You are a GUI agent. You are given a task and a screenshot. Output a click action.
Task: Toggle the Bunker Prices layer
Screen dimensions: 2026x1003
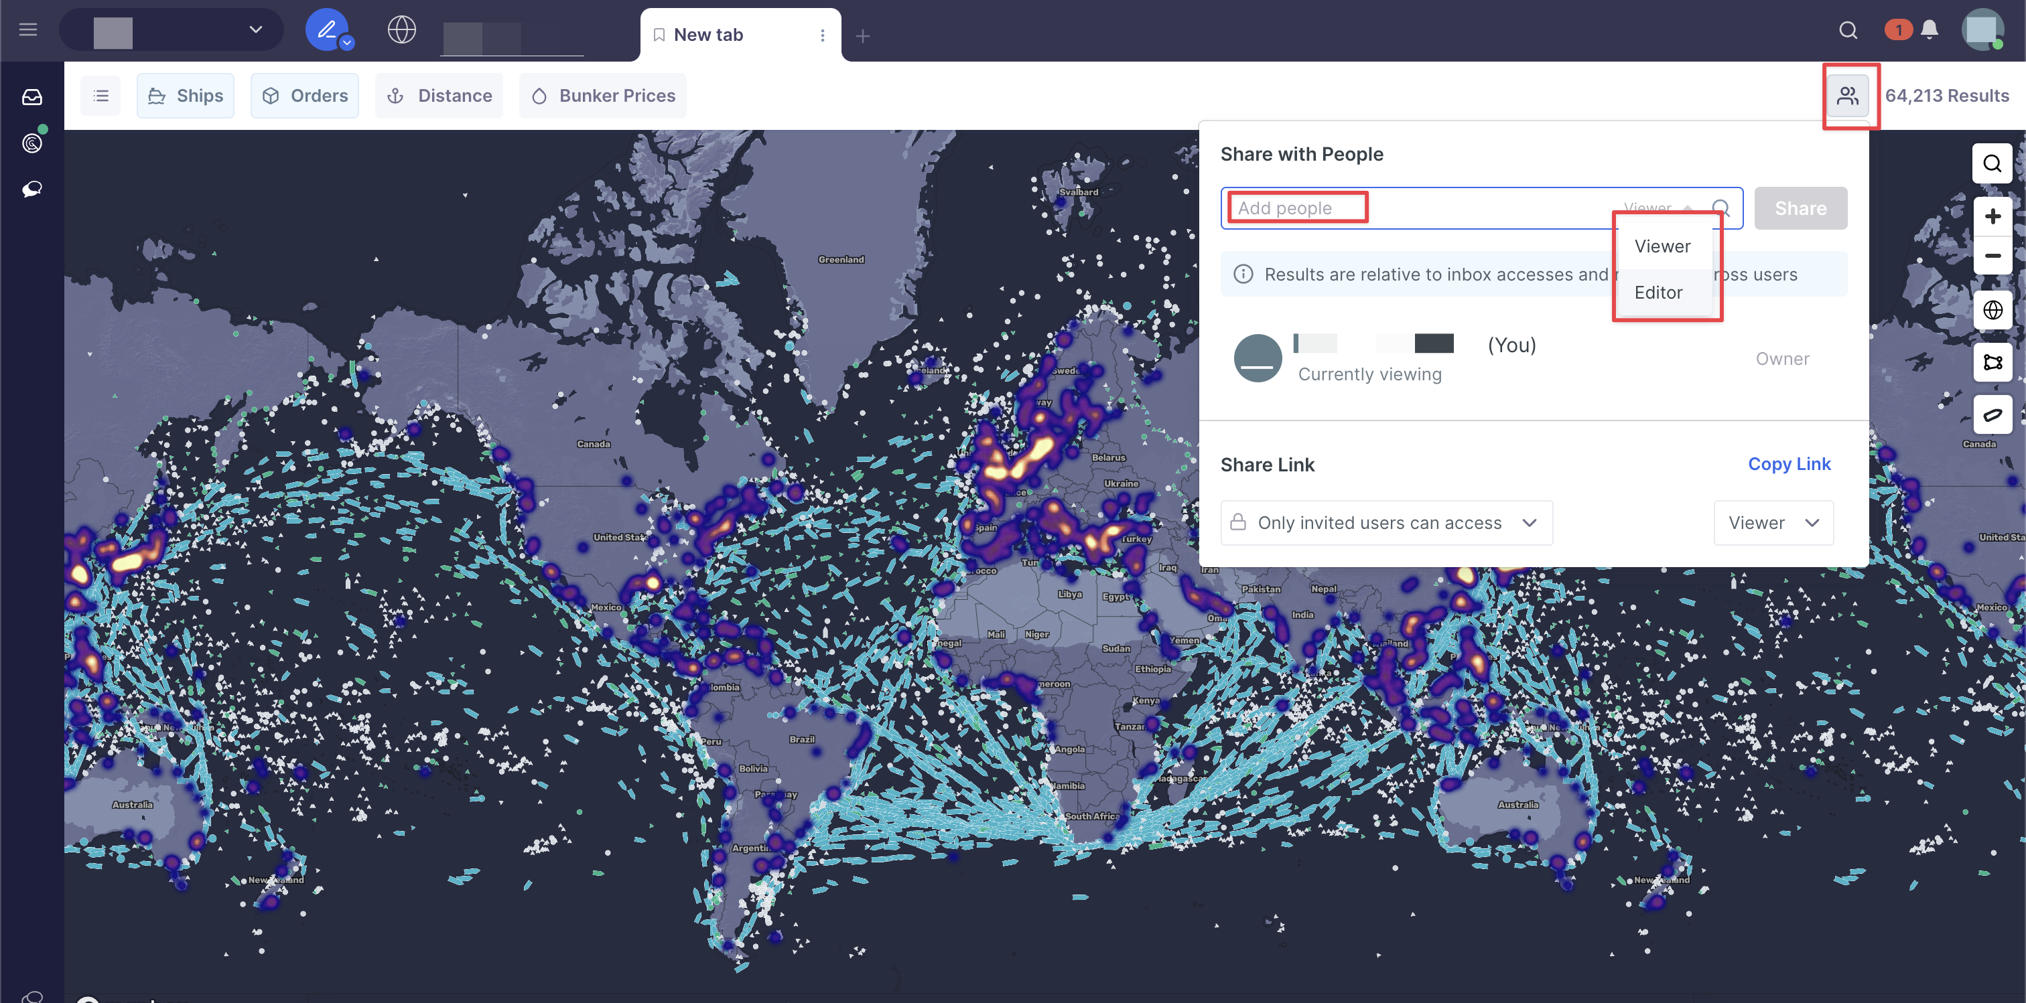[602, 96]
